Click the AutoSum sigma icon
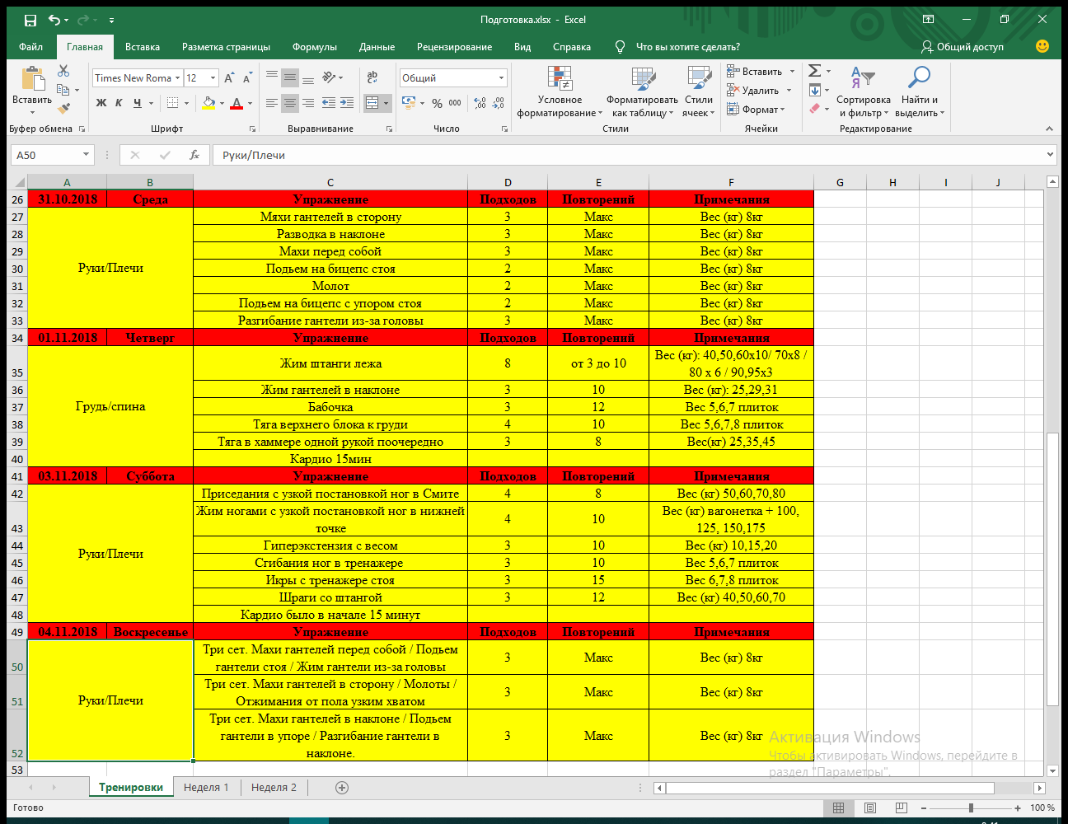This screenshot has height=824, width=1068. [814, 71]
